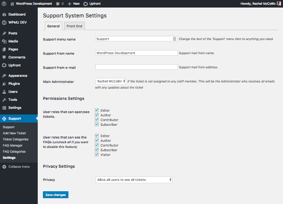This screenshot has height=204, width=283.
Task: Click the Upfront icon in the sidebar
Action: tap(4, 65)
